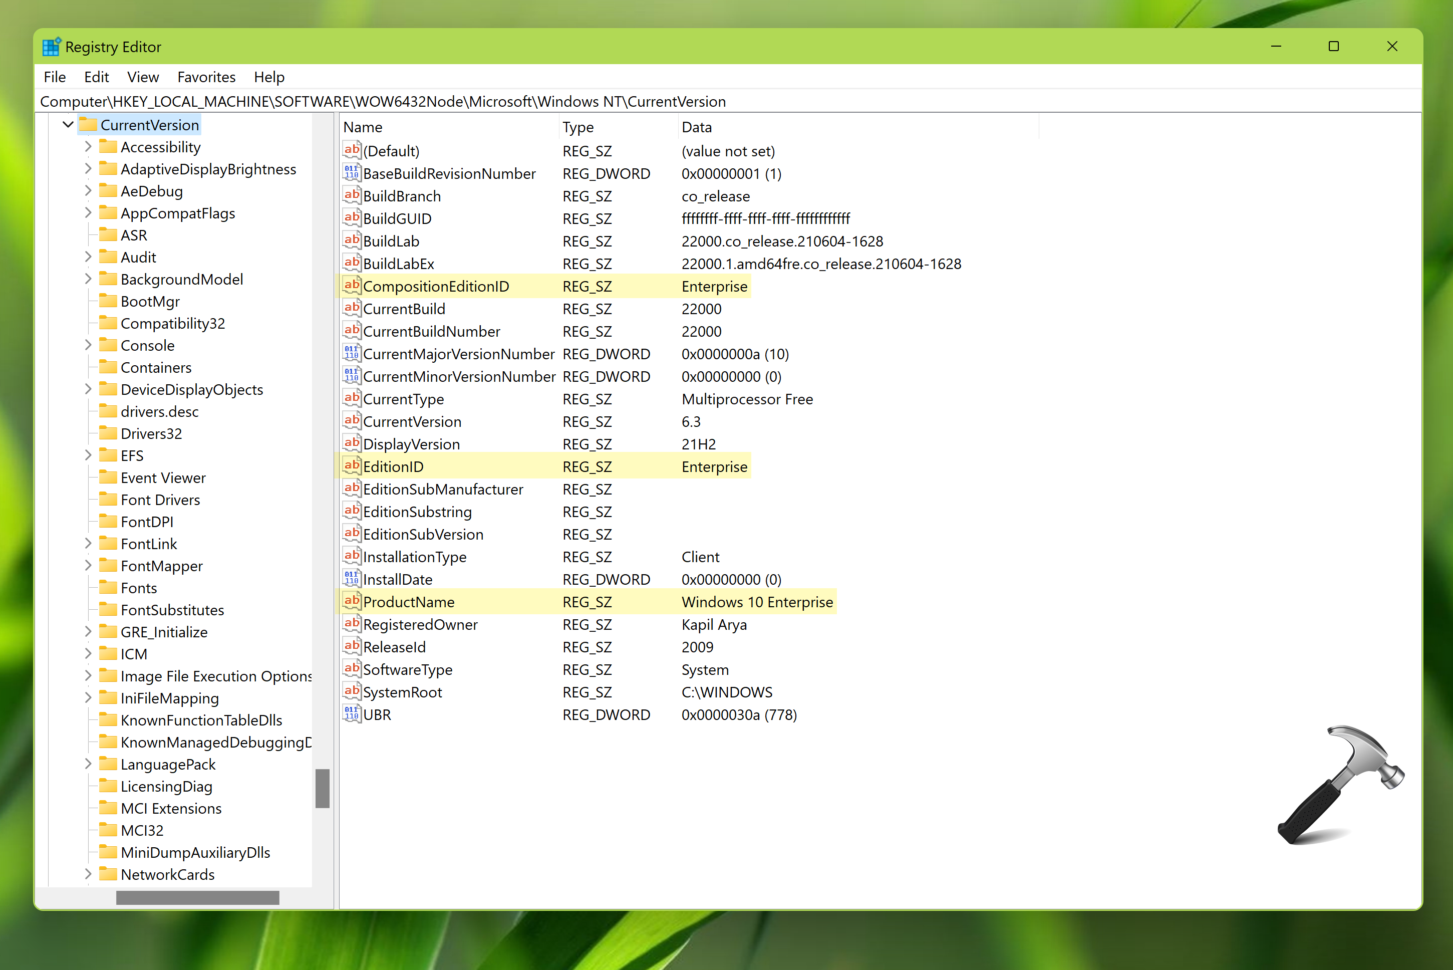
Task: Click the ProductName string value icon
Action: point(351,601)
